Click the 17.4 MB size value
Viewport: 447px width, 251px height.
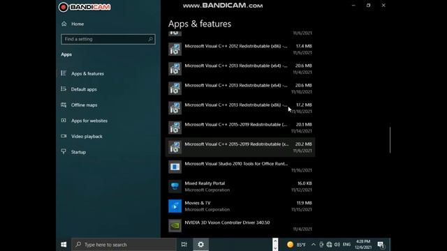pyautogui.click(x=304, y=46)
